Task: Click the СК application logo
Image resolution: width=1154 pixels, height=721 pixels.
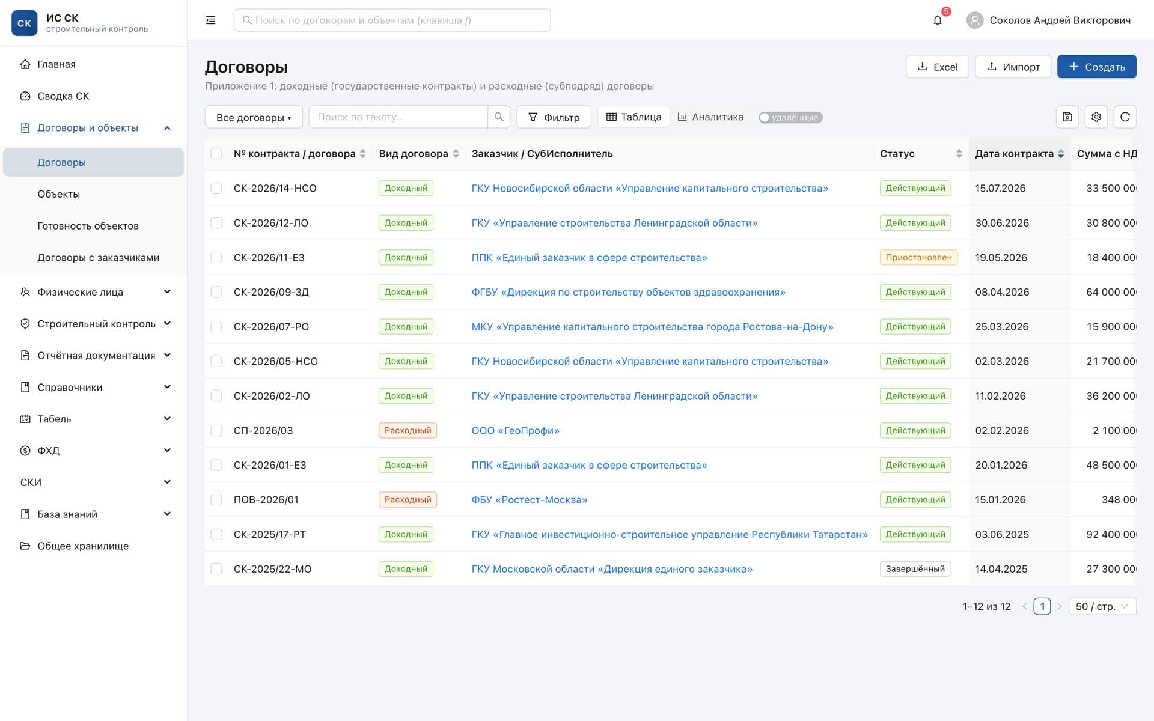Action: pyautogui.click(x=25, y=23)
